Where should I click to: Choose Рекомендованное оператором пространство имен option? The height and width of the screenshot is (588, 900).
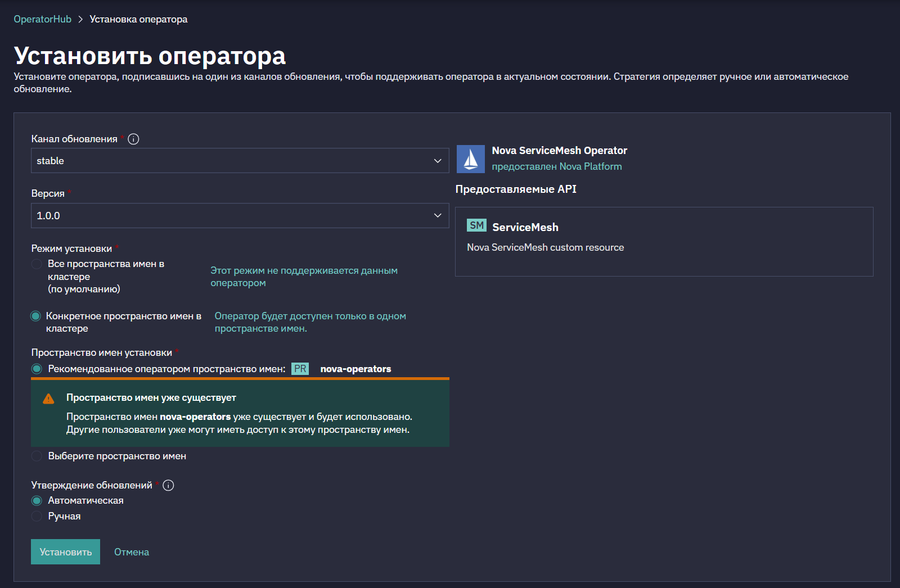(37, 369)
